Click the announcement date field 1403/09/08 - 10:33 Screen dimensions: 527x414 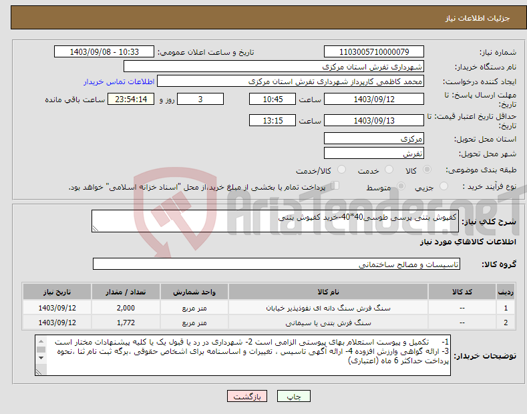click(104, 52)
